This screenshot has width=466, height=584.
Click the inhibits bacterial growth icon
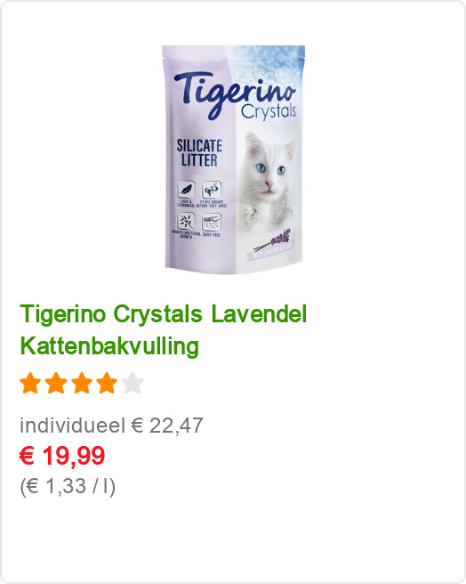tap(186, 222)
